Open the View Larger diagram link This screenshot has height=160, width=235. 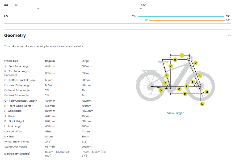(x=175, y=113)
